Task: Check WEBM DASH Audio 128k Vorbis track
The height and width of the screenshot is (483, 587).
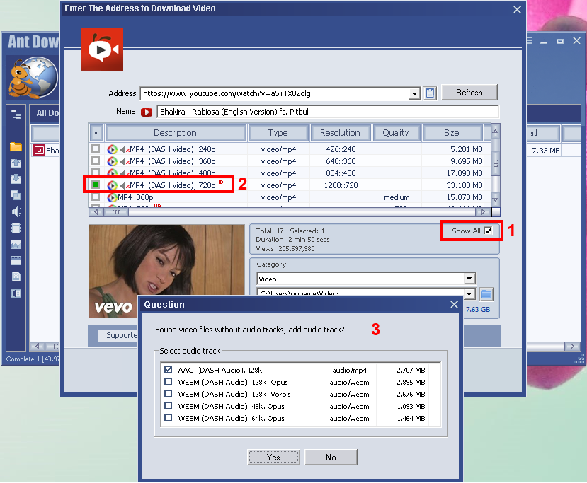Action: [168, 393]
